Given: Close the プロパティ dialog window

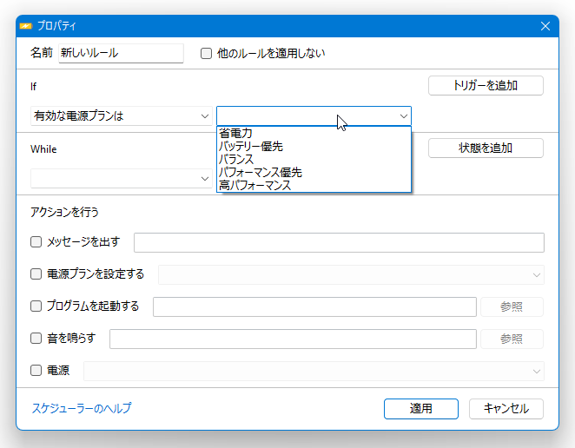Looking at the screenshot, I should coord(545,26).
